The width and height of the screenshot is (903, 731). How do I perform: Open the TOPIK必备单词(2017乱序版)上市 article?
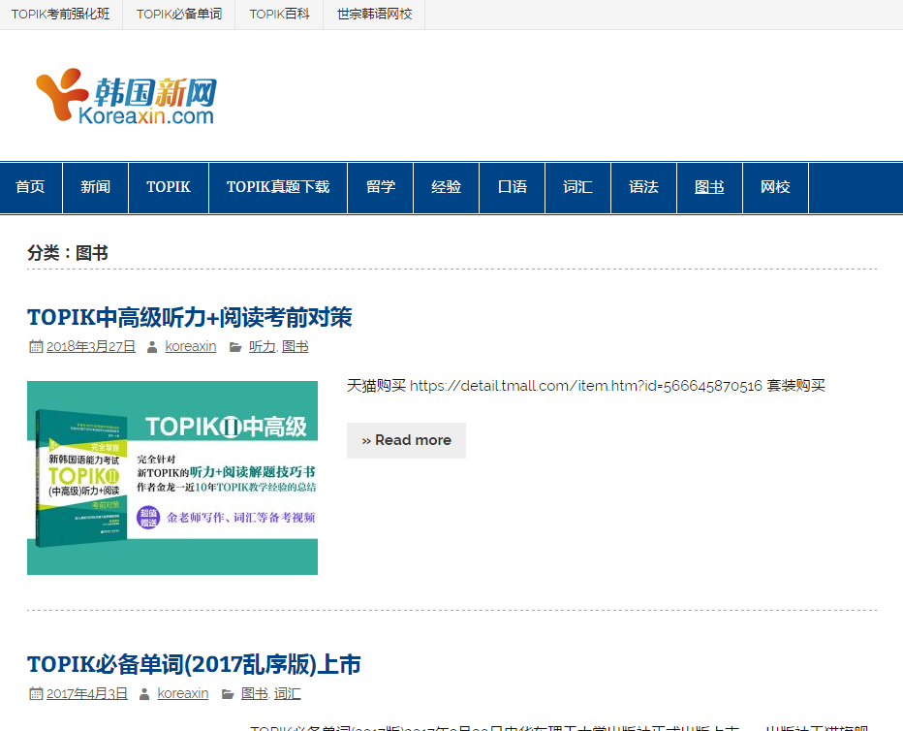pyautogui.click(x=193, y=664)
